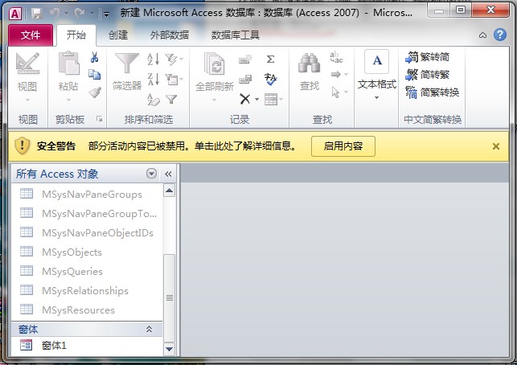This screenshot has width=517, height=365.
Task: Click the toggle filter funnel icon
Action: (x=171, y=99)
